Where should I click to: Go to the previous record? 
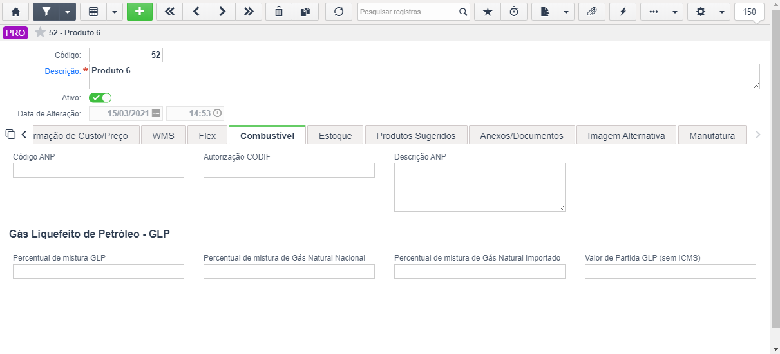click(196, 12)
